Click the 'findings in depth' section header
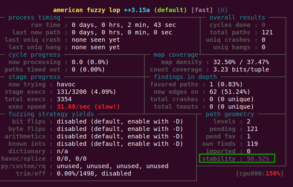293x187 pixels. click(185, 77)
